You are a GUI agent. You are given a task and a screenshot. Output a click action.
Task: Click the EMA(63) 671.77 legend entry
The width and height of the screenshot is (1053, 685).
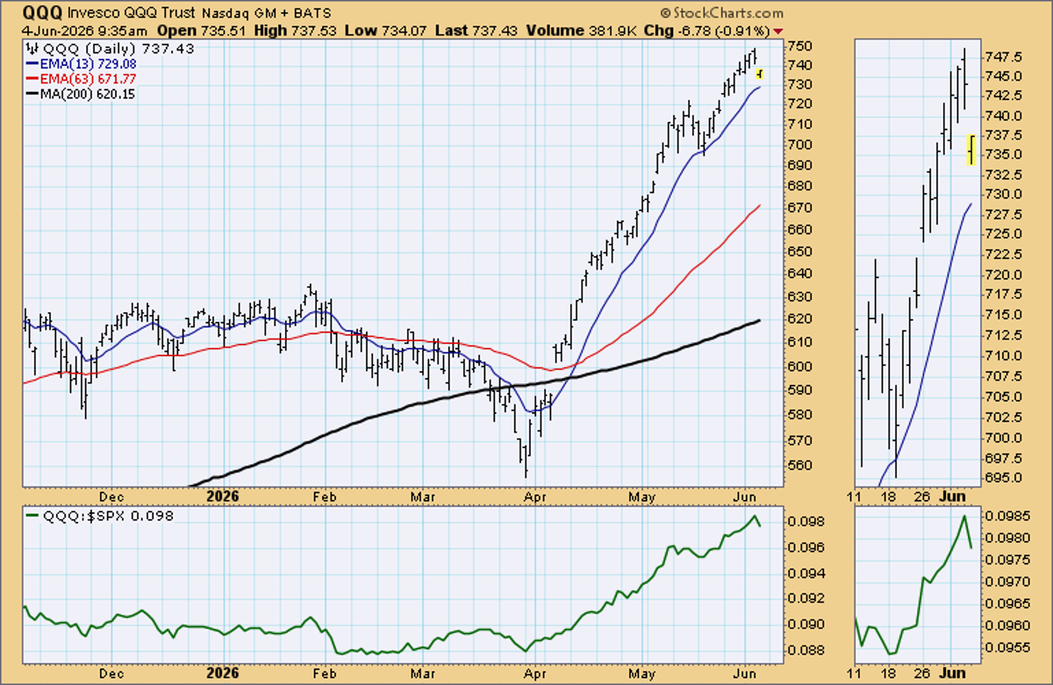point(81,79)
